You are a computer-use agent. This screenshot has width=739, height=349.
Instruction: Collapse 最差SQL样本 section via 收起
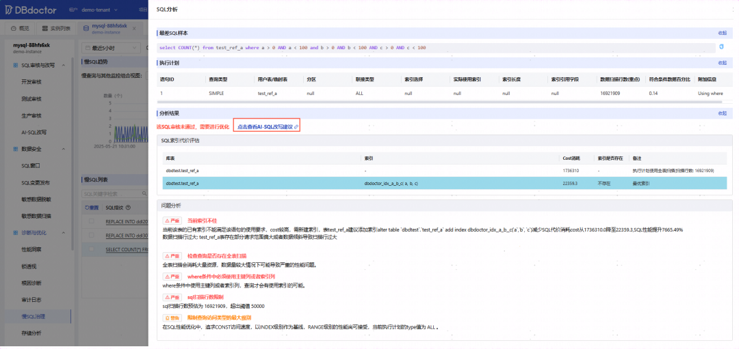pos(722,33)
